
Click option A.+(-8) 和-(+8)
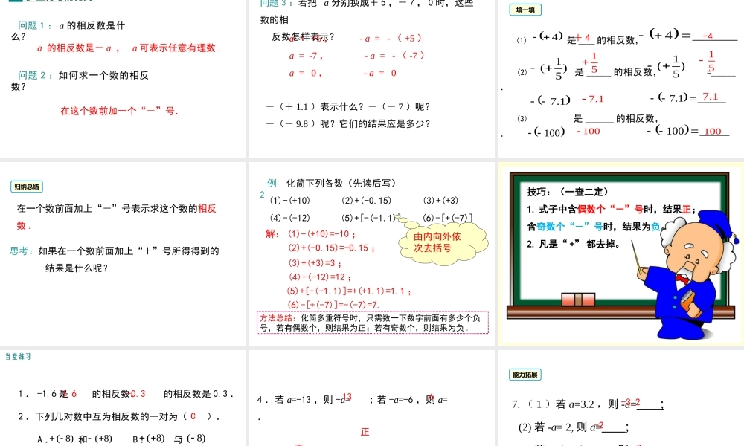coord(75,439)
